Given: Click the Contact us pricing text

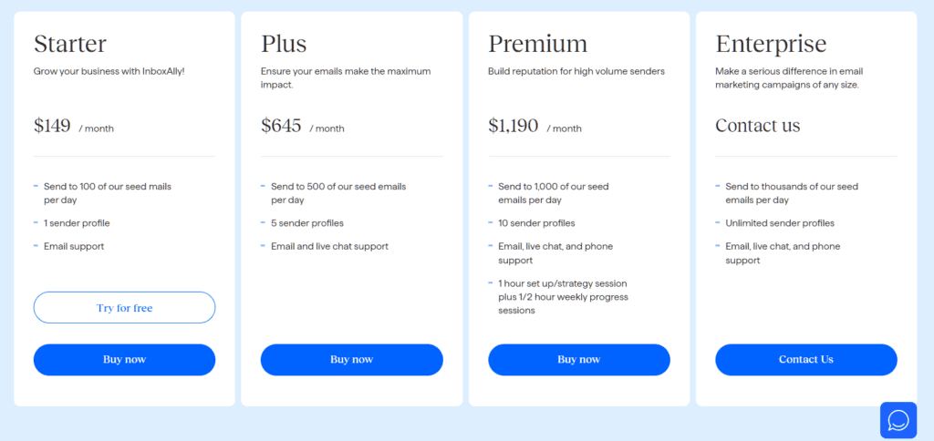Looking at the screenshot, I should click(758, 126).
